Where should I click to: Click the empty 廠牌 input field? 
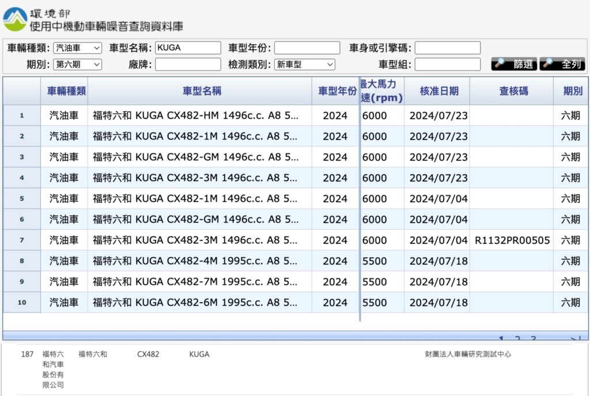188,65
